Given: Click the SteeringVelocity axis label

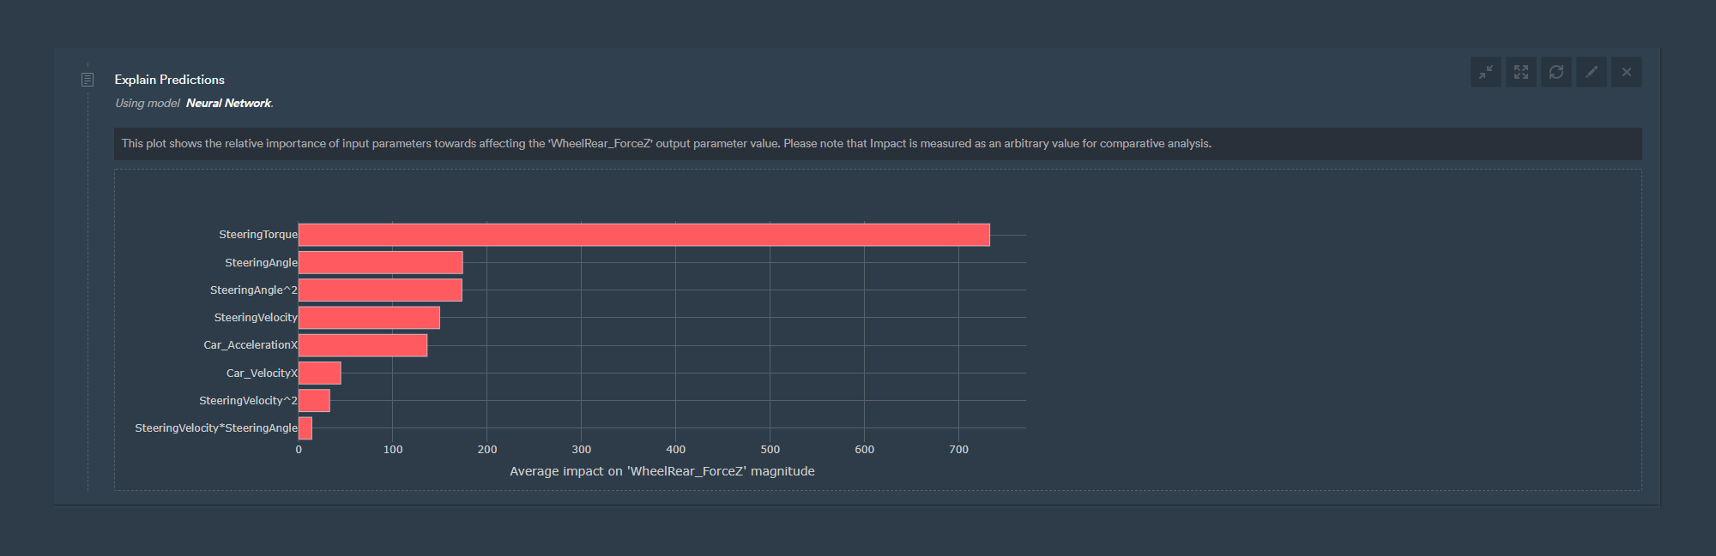Looking at the screenshot, I should [256, 318].
